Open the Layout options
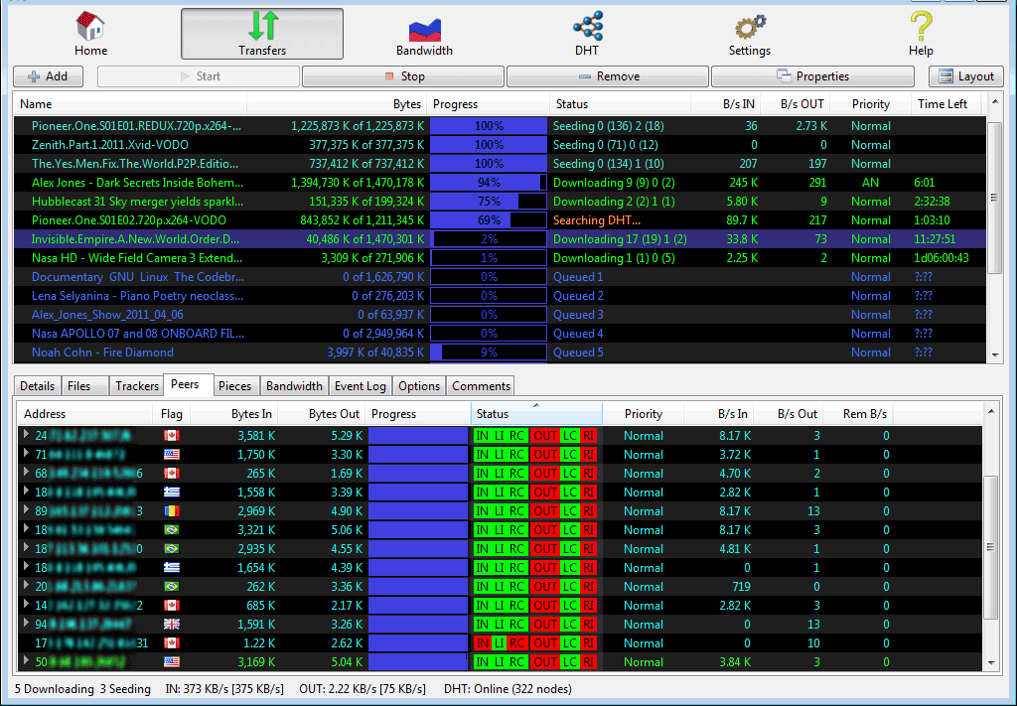Image resolution: width=1017 pixels, height=706 pixels. pyautogui.click(x=966, y=76)
